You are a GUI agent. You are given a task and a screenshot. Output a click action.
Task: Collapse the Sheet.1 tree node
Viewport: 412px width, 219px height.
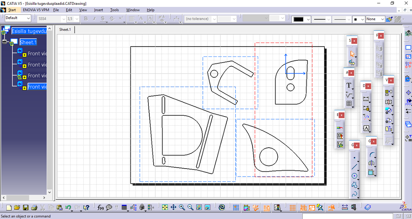coord(5,42)
